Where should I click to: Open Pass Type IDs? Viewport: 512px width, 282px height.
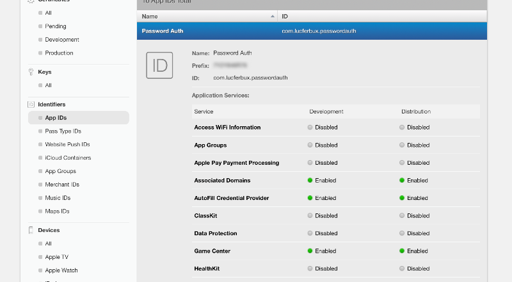click(63, 131)
